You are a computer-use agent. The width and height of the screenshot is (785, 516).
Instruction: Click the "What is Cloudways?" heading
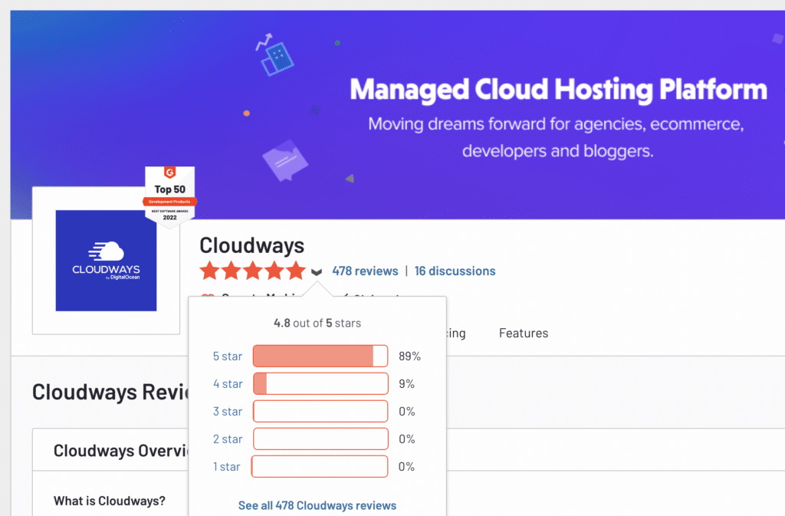pyautogui.click(x=110, y=501)
